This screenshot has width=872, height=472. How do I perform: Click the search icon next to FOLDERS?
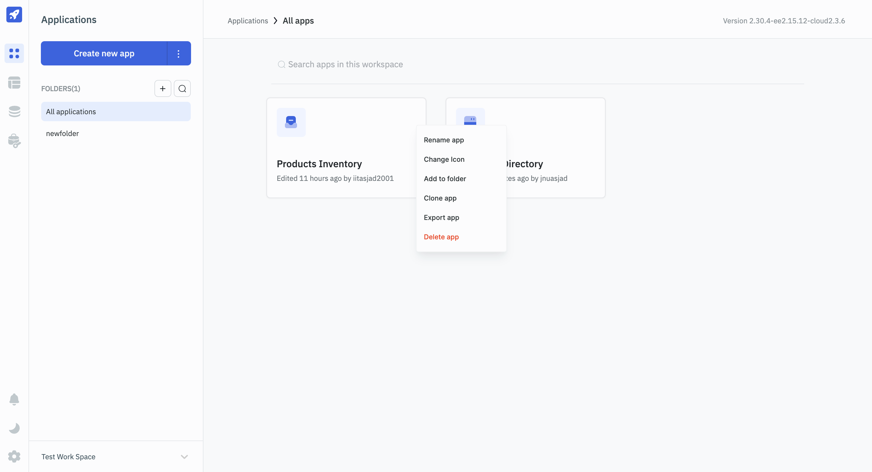coord(182,88)
